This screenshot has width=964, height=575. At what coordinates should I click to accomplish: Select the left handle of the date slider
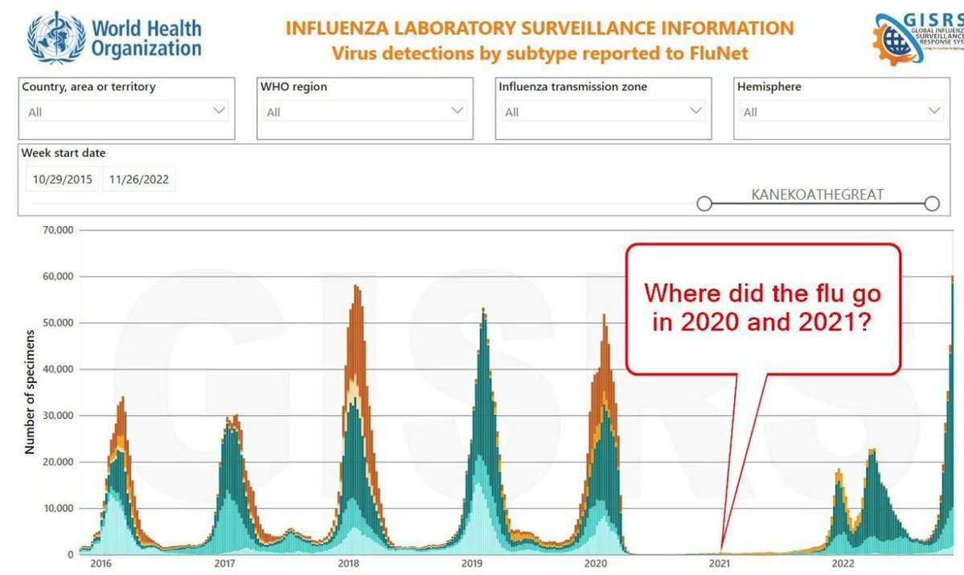[x=704, y=203]
